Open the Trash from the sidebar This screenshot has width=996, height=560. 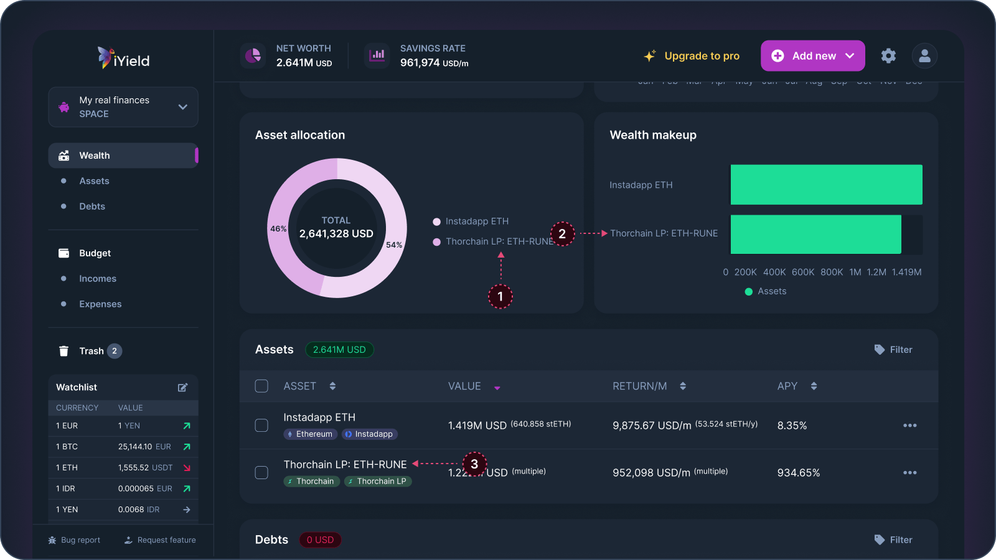click(92, 350)
